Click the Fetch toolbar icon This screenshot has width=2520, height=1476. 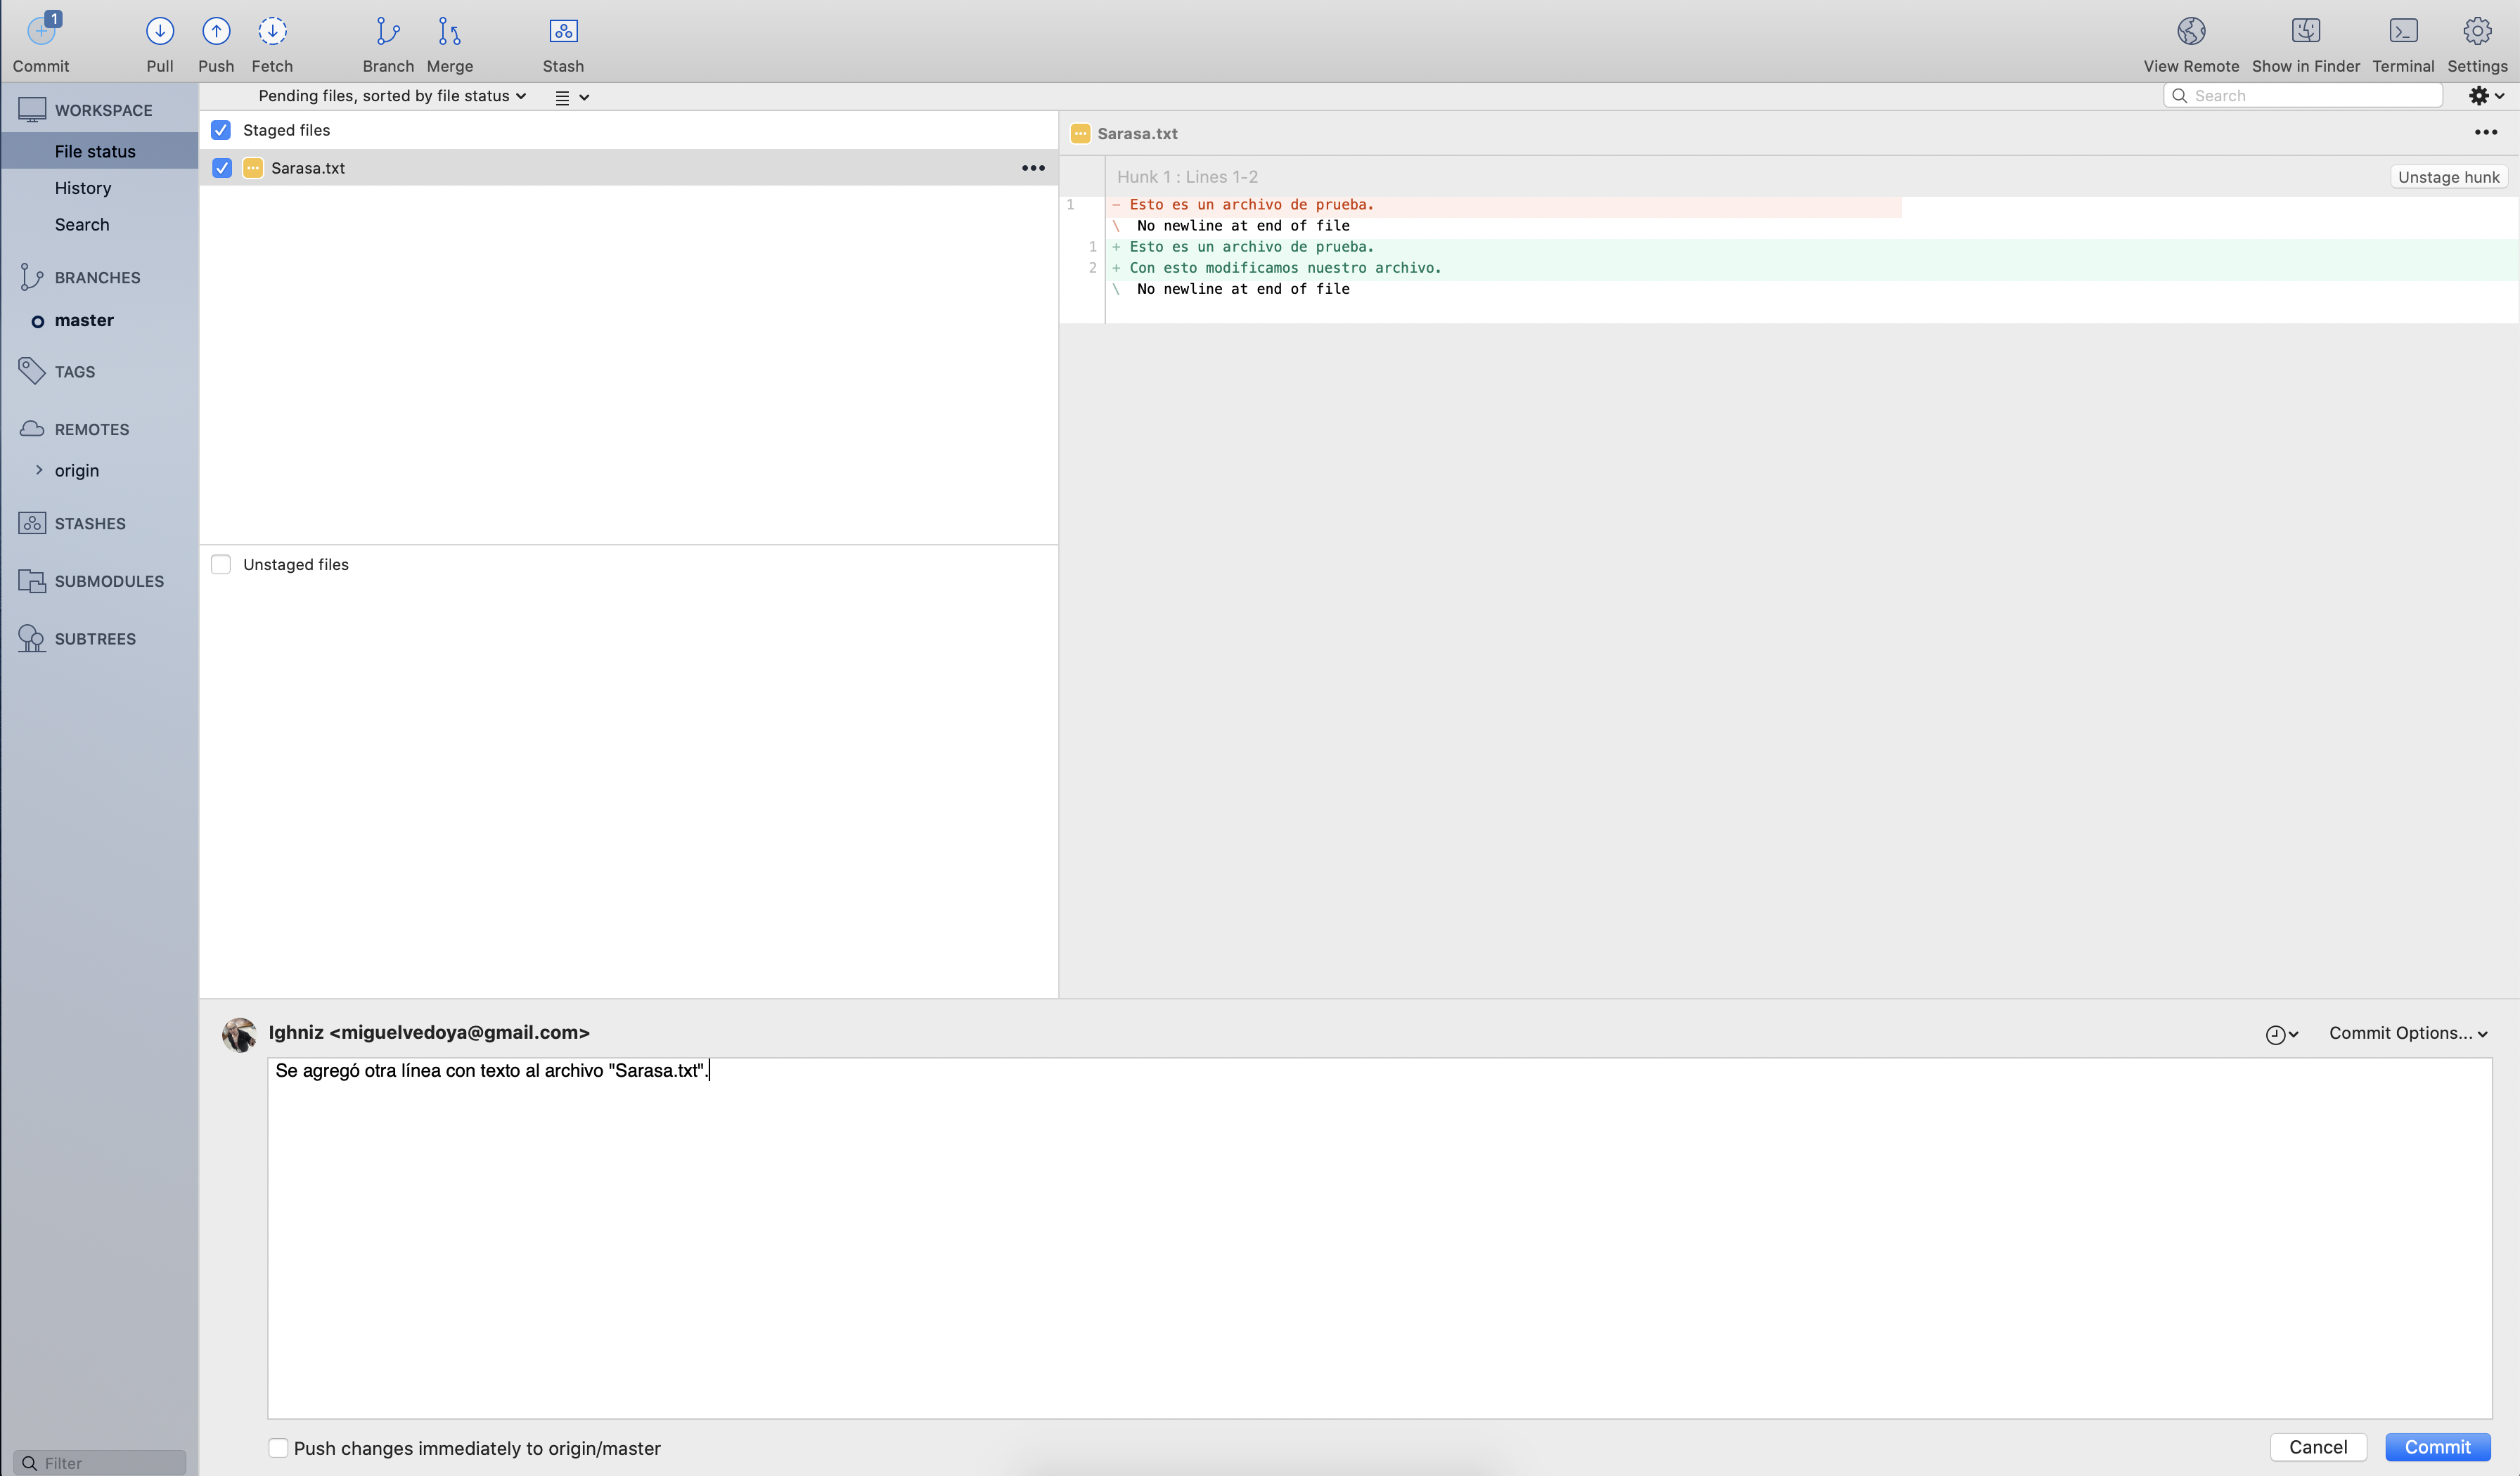click(272, 32)
